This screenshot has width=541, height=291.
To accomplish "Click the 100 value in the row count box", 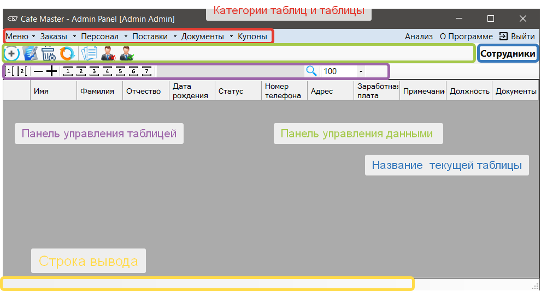I will 330,71.
